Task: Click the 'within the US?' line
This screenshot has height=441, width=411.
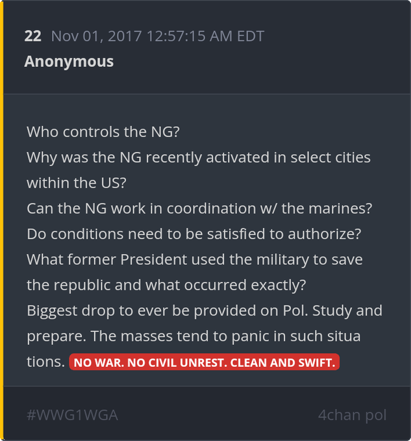Action: (x=76, y=183)
